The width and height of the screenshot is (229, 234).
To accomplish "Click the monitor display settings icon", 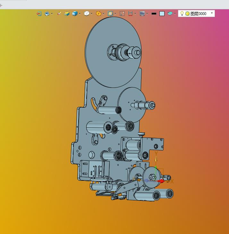I will coord(142,13).
